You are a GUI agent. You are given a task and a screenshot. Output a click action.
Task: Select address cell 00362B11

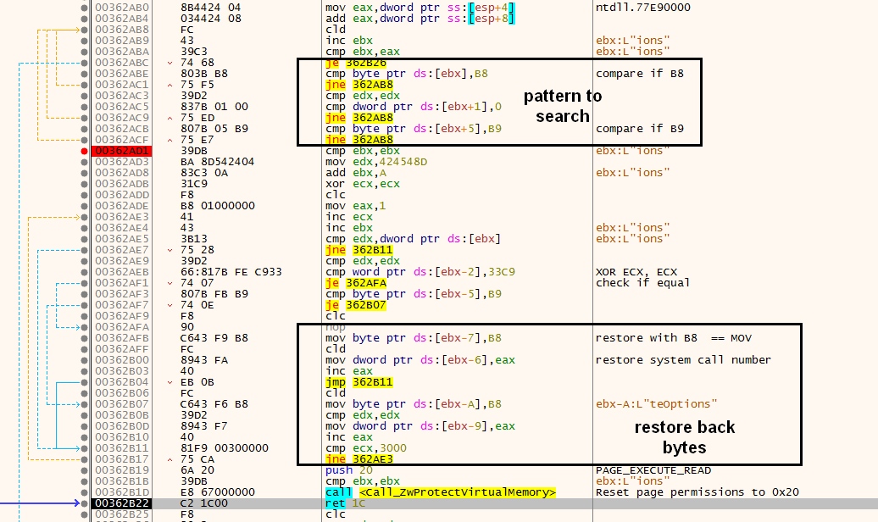[x=122, y=448]
